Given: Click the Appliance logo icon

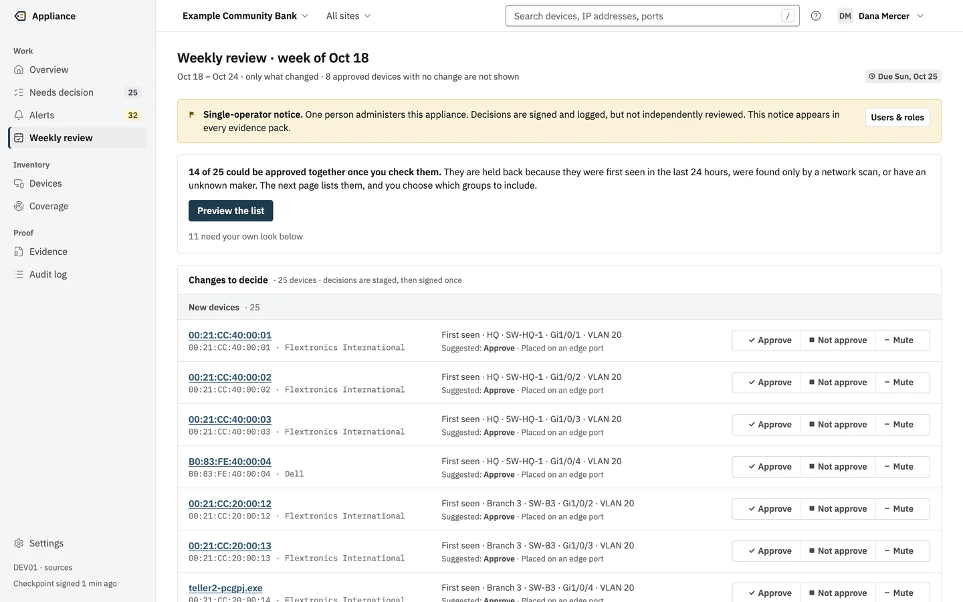Looking at the screenshot, I should tap(20, 16).
